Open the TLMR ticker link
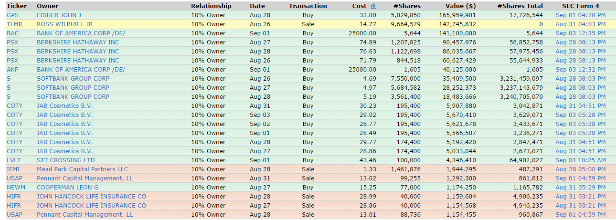The width and height of the screenshot is (616, 220). point(14,24)
